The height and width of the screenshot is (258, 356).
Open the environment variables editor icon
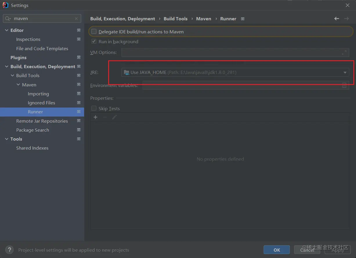(344, 85)
